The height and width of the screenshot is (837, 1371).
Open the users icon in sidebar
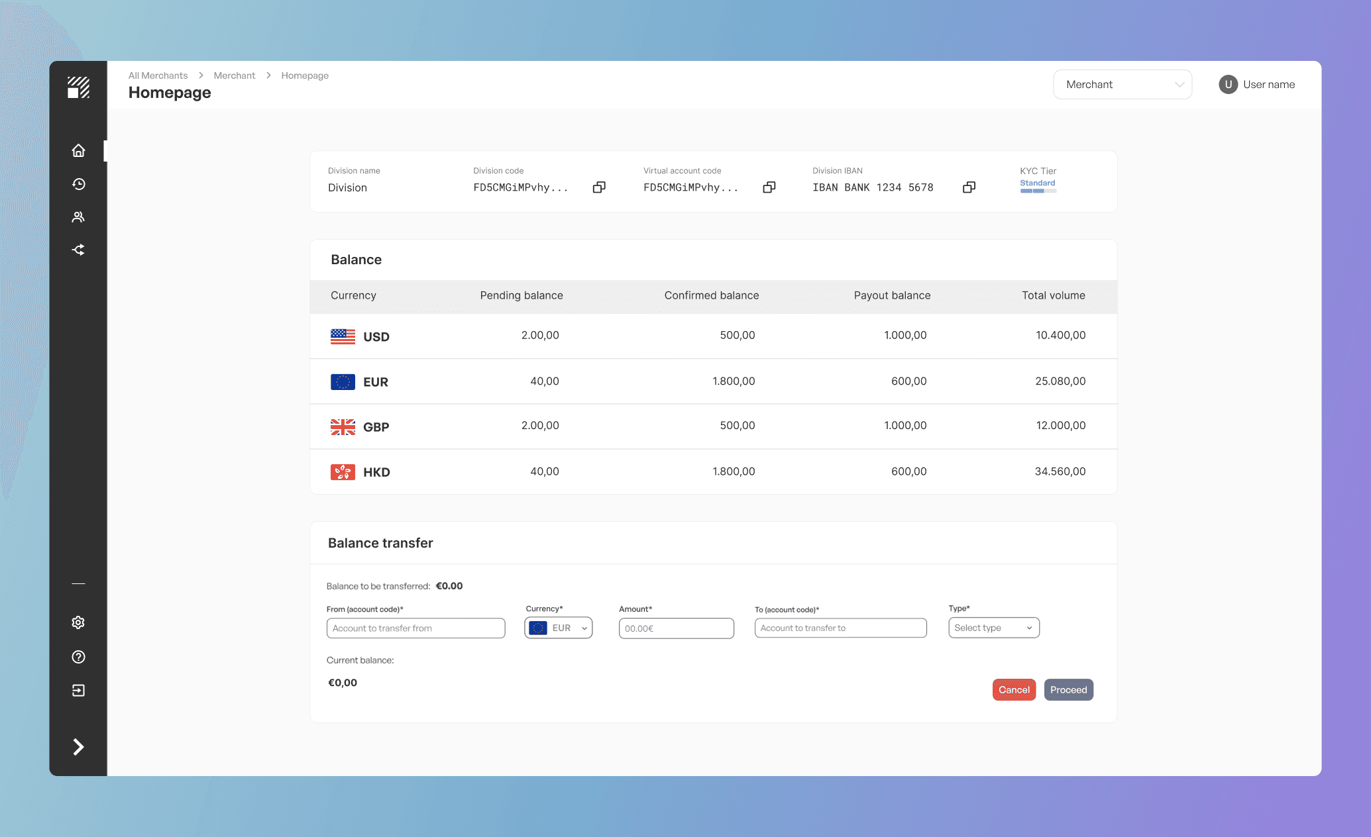click(x=78, y=217)
